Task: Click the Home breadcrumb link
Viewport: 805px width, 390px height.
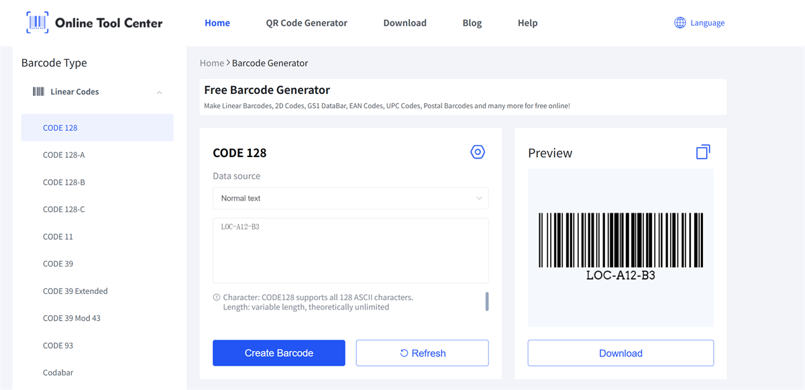Action: pos(212,63)
